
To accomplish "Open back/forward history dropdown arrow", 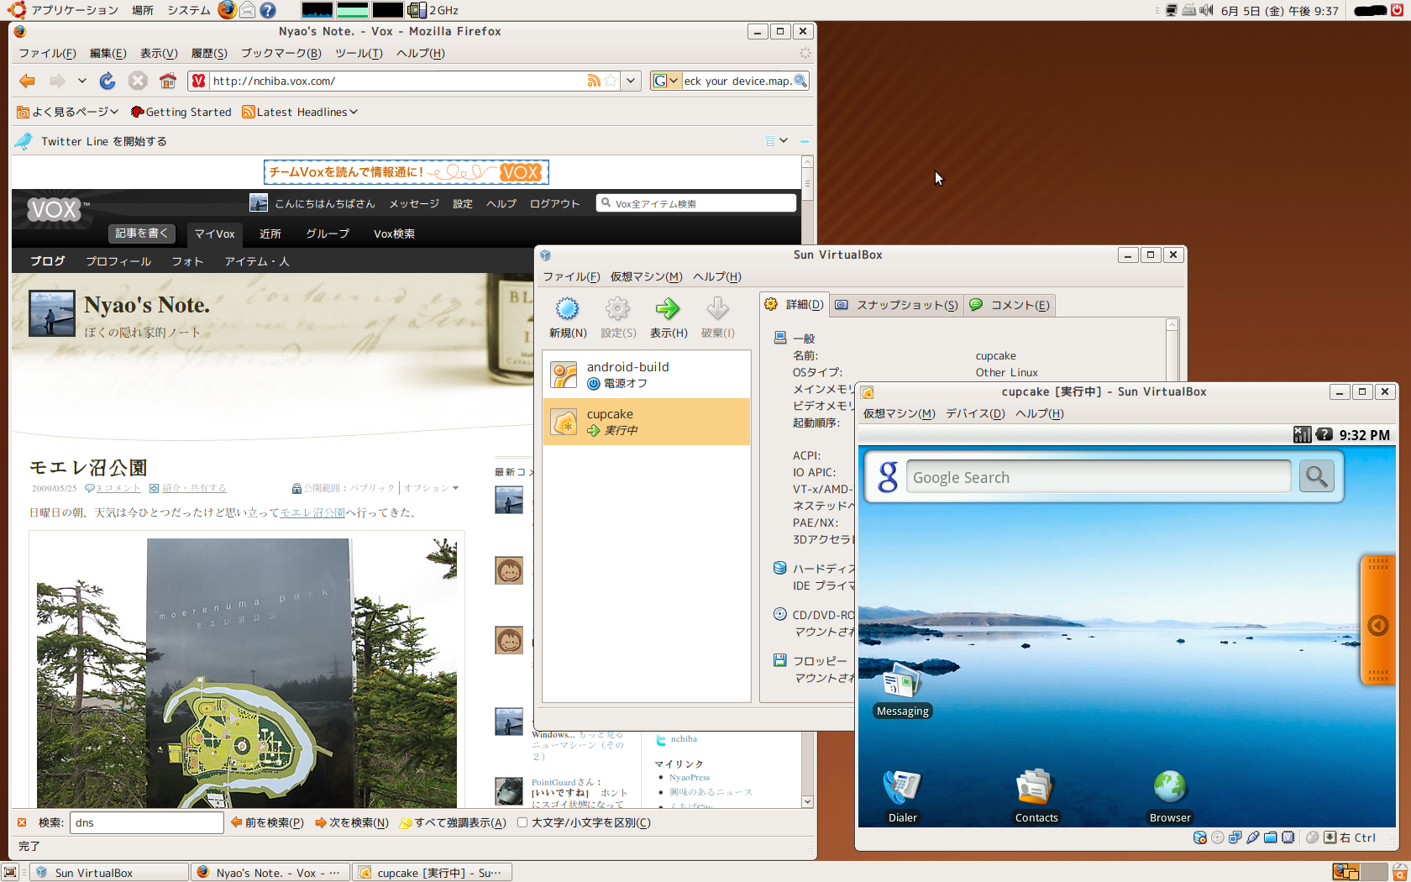I will point(81,81).
